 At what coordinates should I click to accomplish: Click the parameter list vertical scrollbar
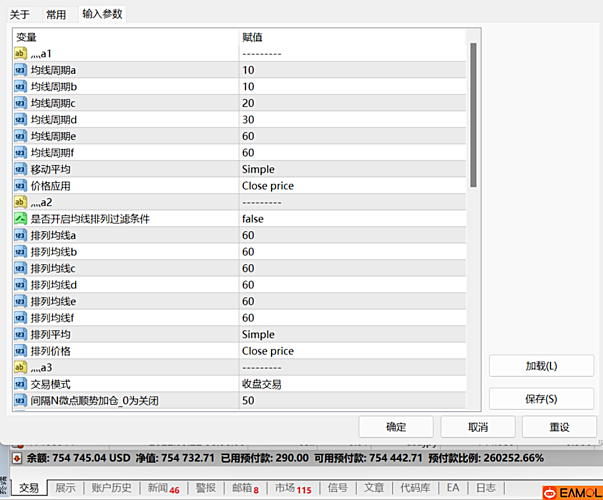(473, 116)
